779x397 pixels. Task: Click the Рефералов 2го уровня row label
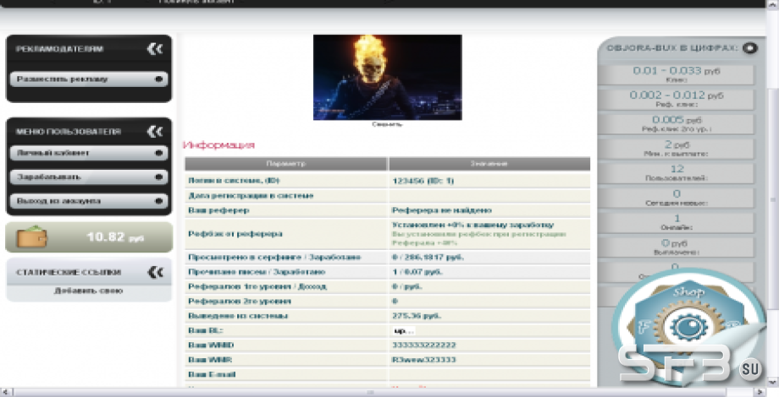click(x=240, y=302)
